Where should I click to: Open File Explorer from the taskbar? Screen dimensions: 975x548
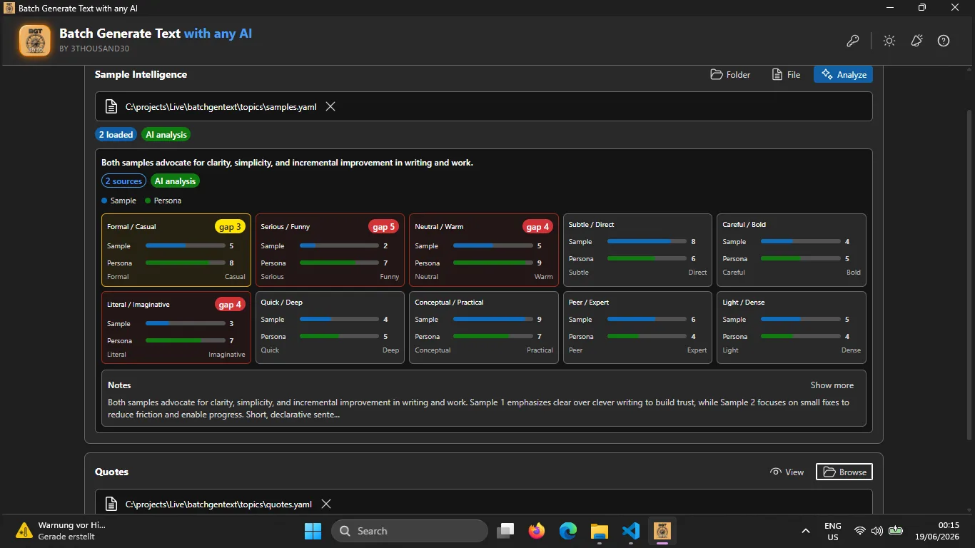599,531
